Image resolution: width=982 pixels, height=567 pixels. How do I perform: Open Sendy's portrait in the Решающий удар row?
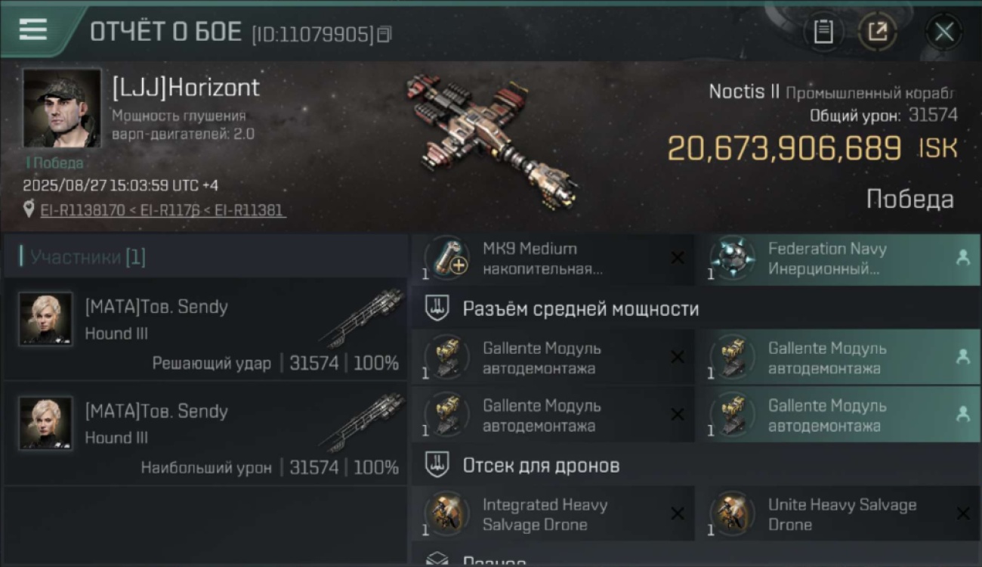coord(46,318)
